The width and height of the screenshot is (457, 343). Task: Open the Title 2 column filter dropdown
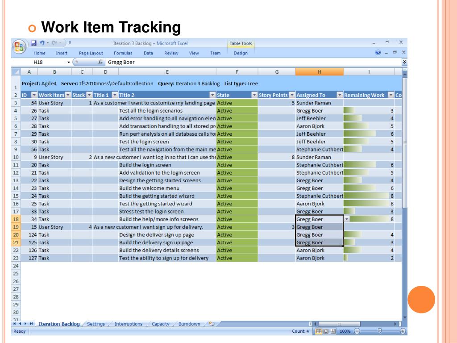(212, 95)
